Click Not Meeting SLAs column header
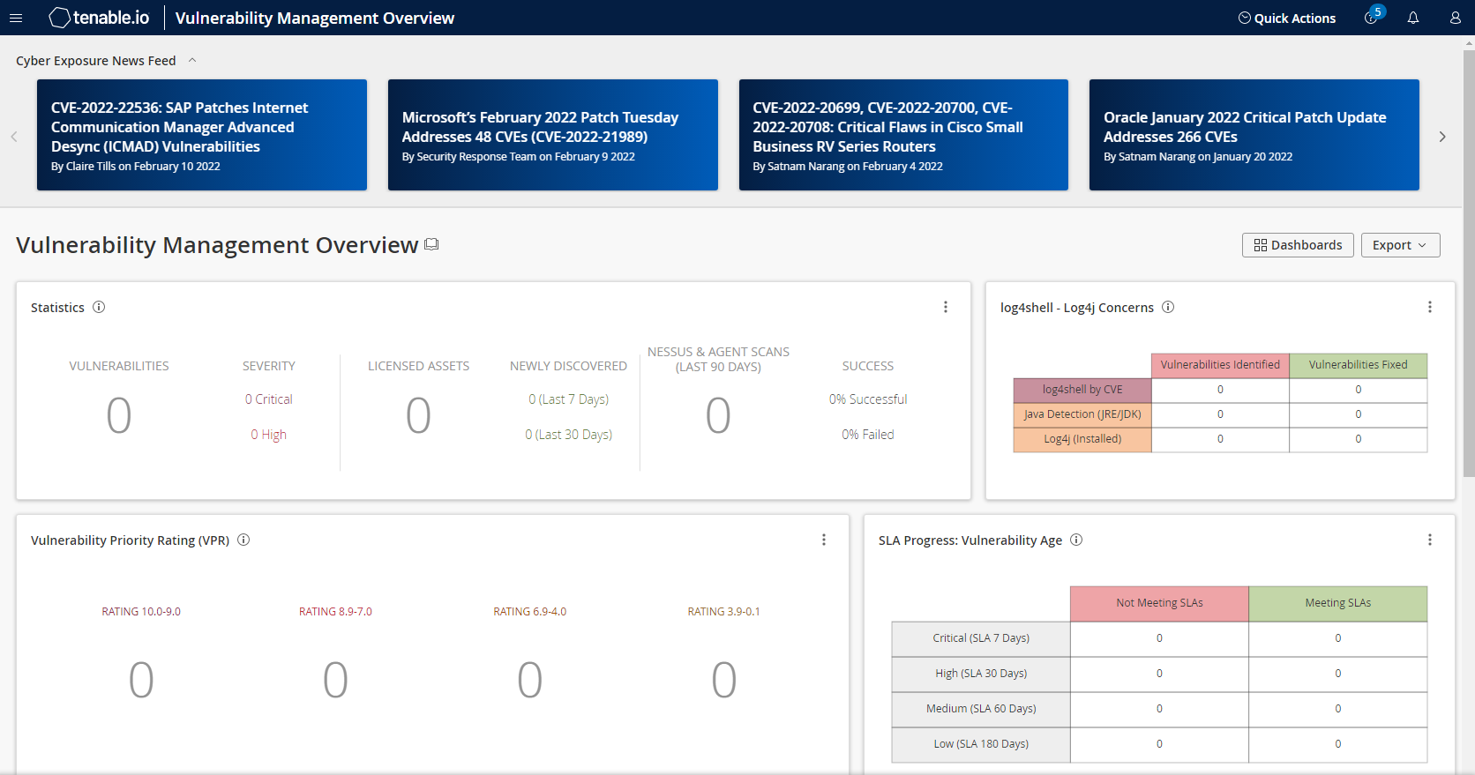The height and width of the screenshot is (775, 1475). click(x=1159, y=603)
